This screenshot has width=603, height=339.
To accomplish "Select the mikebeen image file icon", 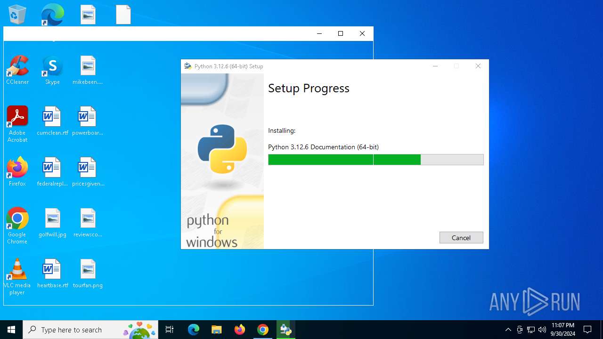I will [x=88, y=70].
